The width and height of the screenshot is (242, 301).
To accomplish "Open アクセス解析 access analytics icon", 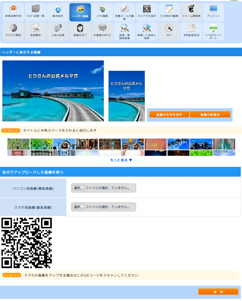I will (x=13, y=31).
